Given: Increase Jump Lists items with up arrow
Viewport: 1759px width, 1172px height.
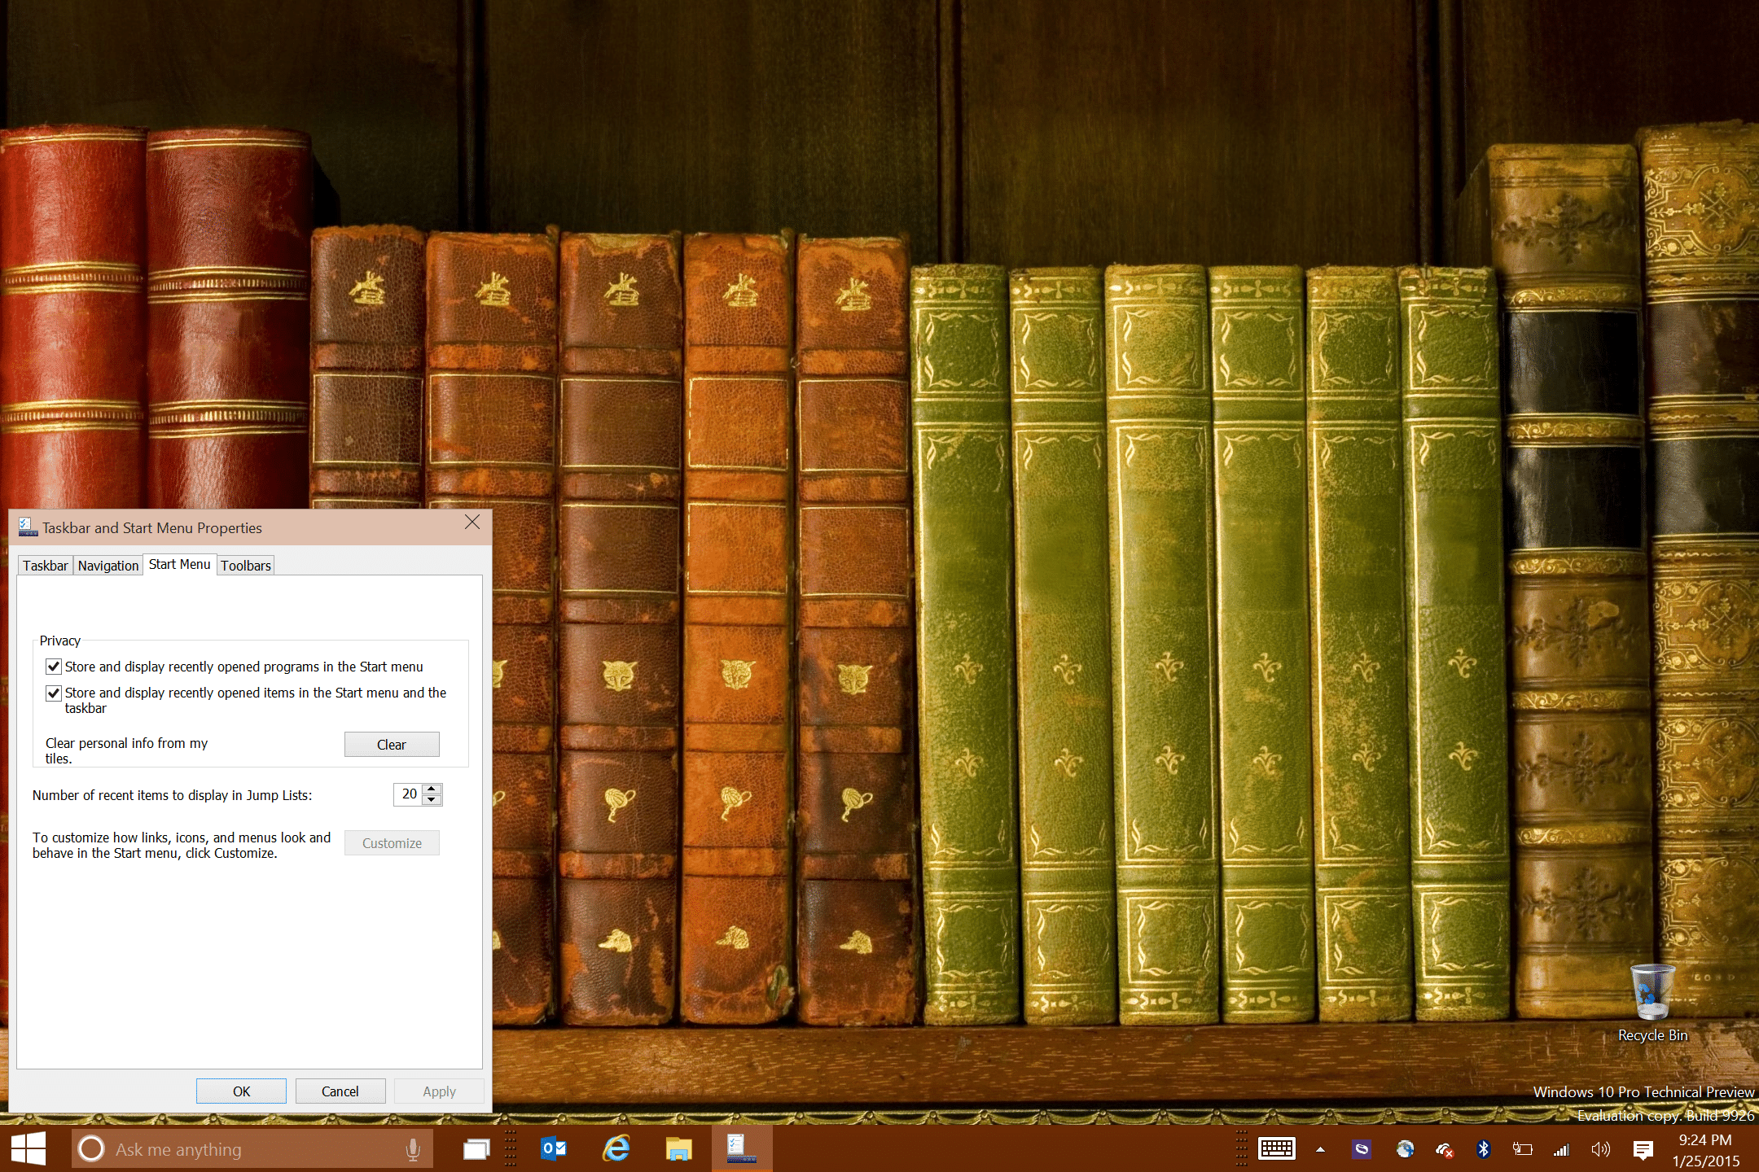Looking at the screenshot, I should point(432,789).
